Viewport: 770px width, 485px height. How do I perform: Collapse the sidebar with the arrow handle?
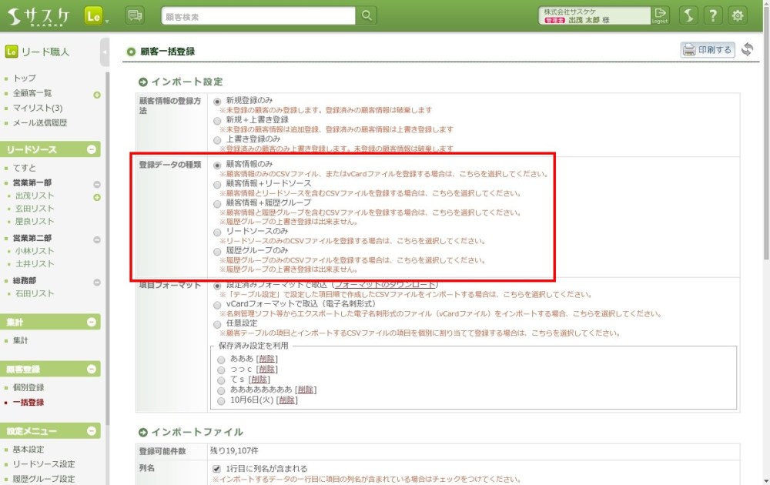[x=105, y=52]
